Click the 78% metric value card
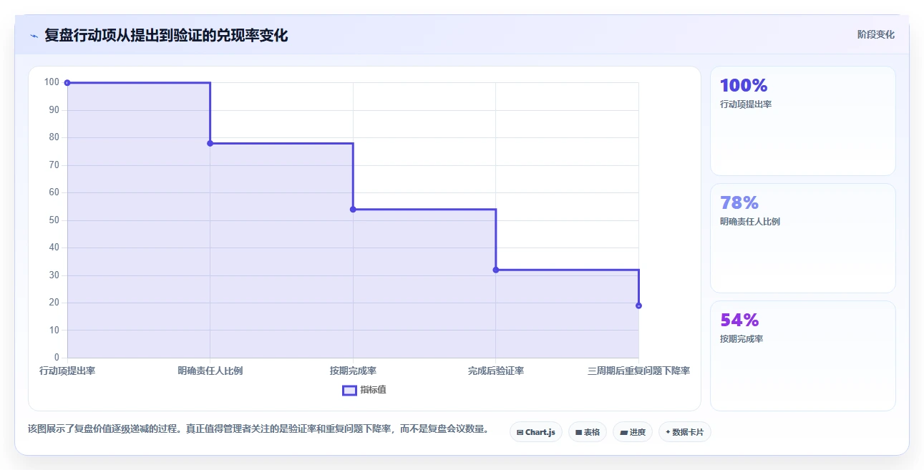This screenshot has height=470, width=924. 802,238
